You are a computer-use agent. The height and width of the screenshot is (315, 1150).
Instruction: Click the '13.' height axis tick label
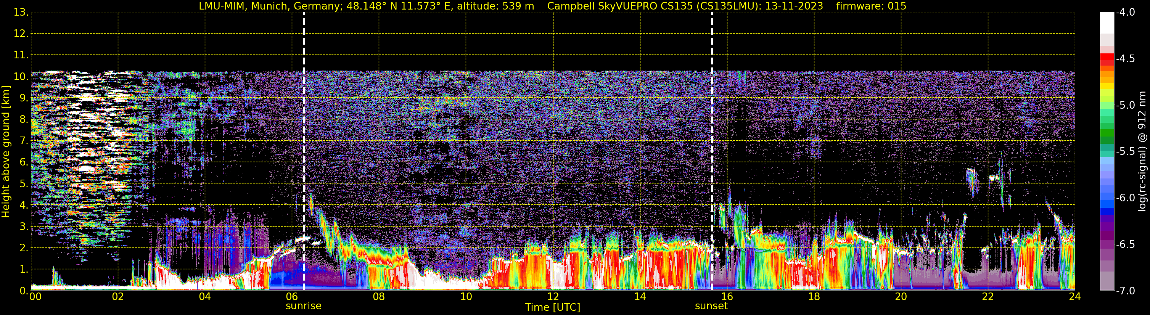pos(21,13)
